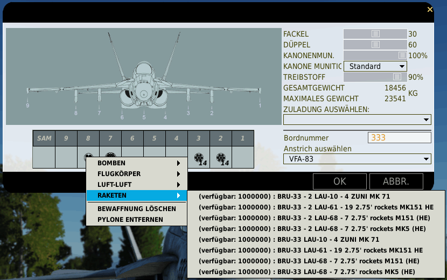Click the empty SAM slot cell
The height and width of the screenshot is (280, 447).
click(x=44, y=157)
